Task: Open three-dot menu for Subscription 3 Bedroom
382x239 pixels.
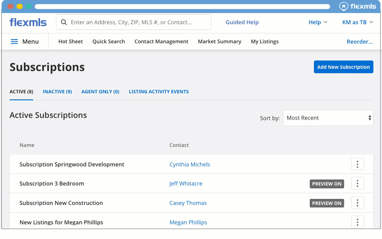Action: pos(357,184)
